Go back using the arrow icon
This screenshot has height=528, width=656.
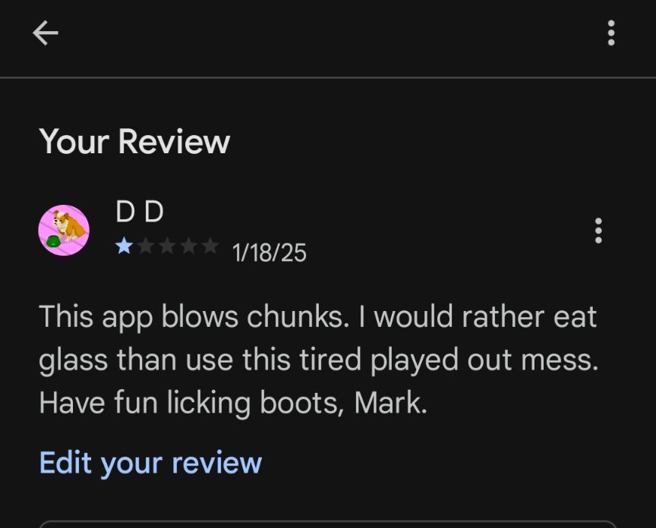[46, 33]
